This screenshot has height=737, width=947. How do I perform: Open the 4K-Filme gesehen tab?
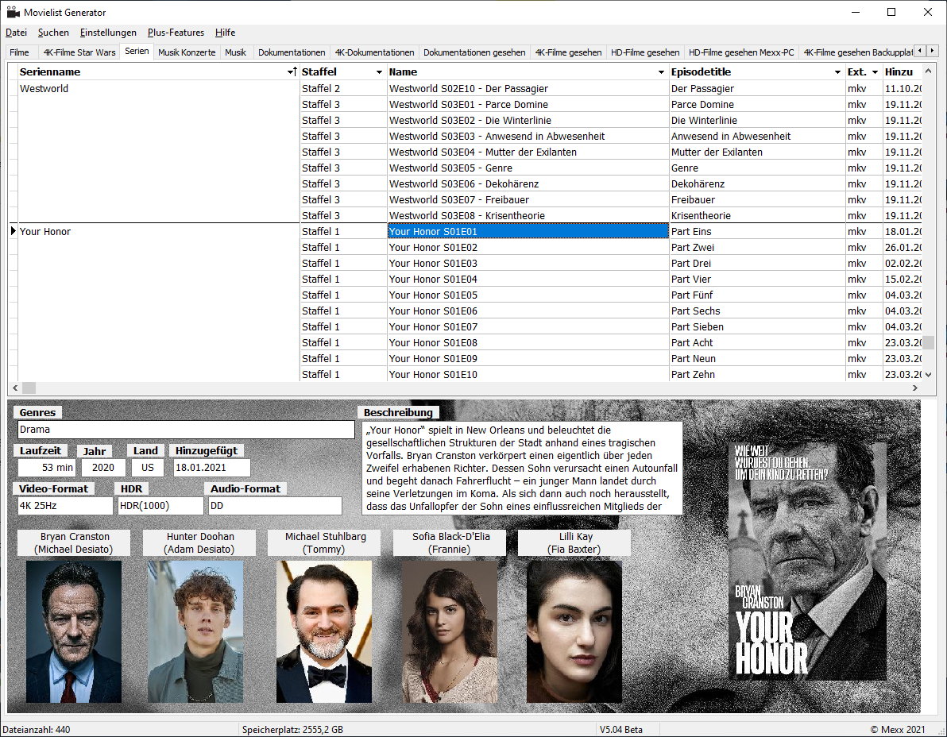[x=568, y=52]
